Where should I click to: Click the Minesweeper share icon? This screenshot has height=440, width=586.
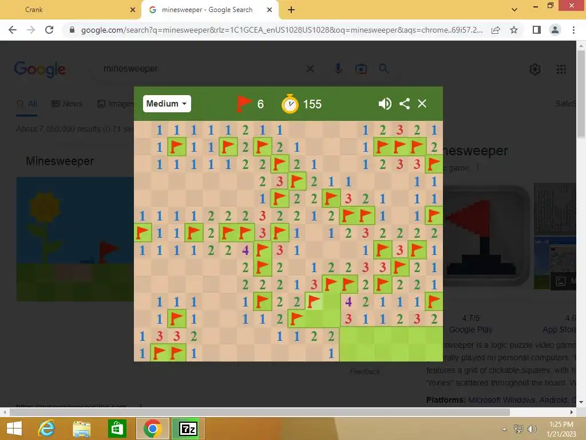[x=405, y=104]
